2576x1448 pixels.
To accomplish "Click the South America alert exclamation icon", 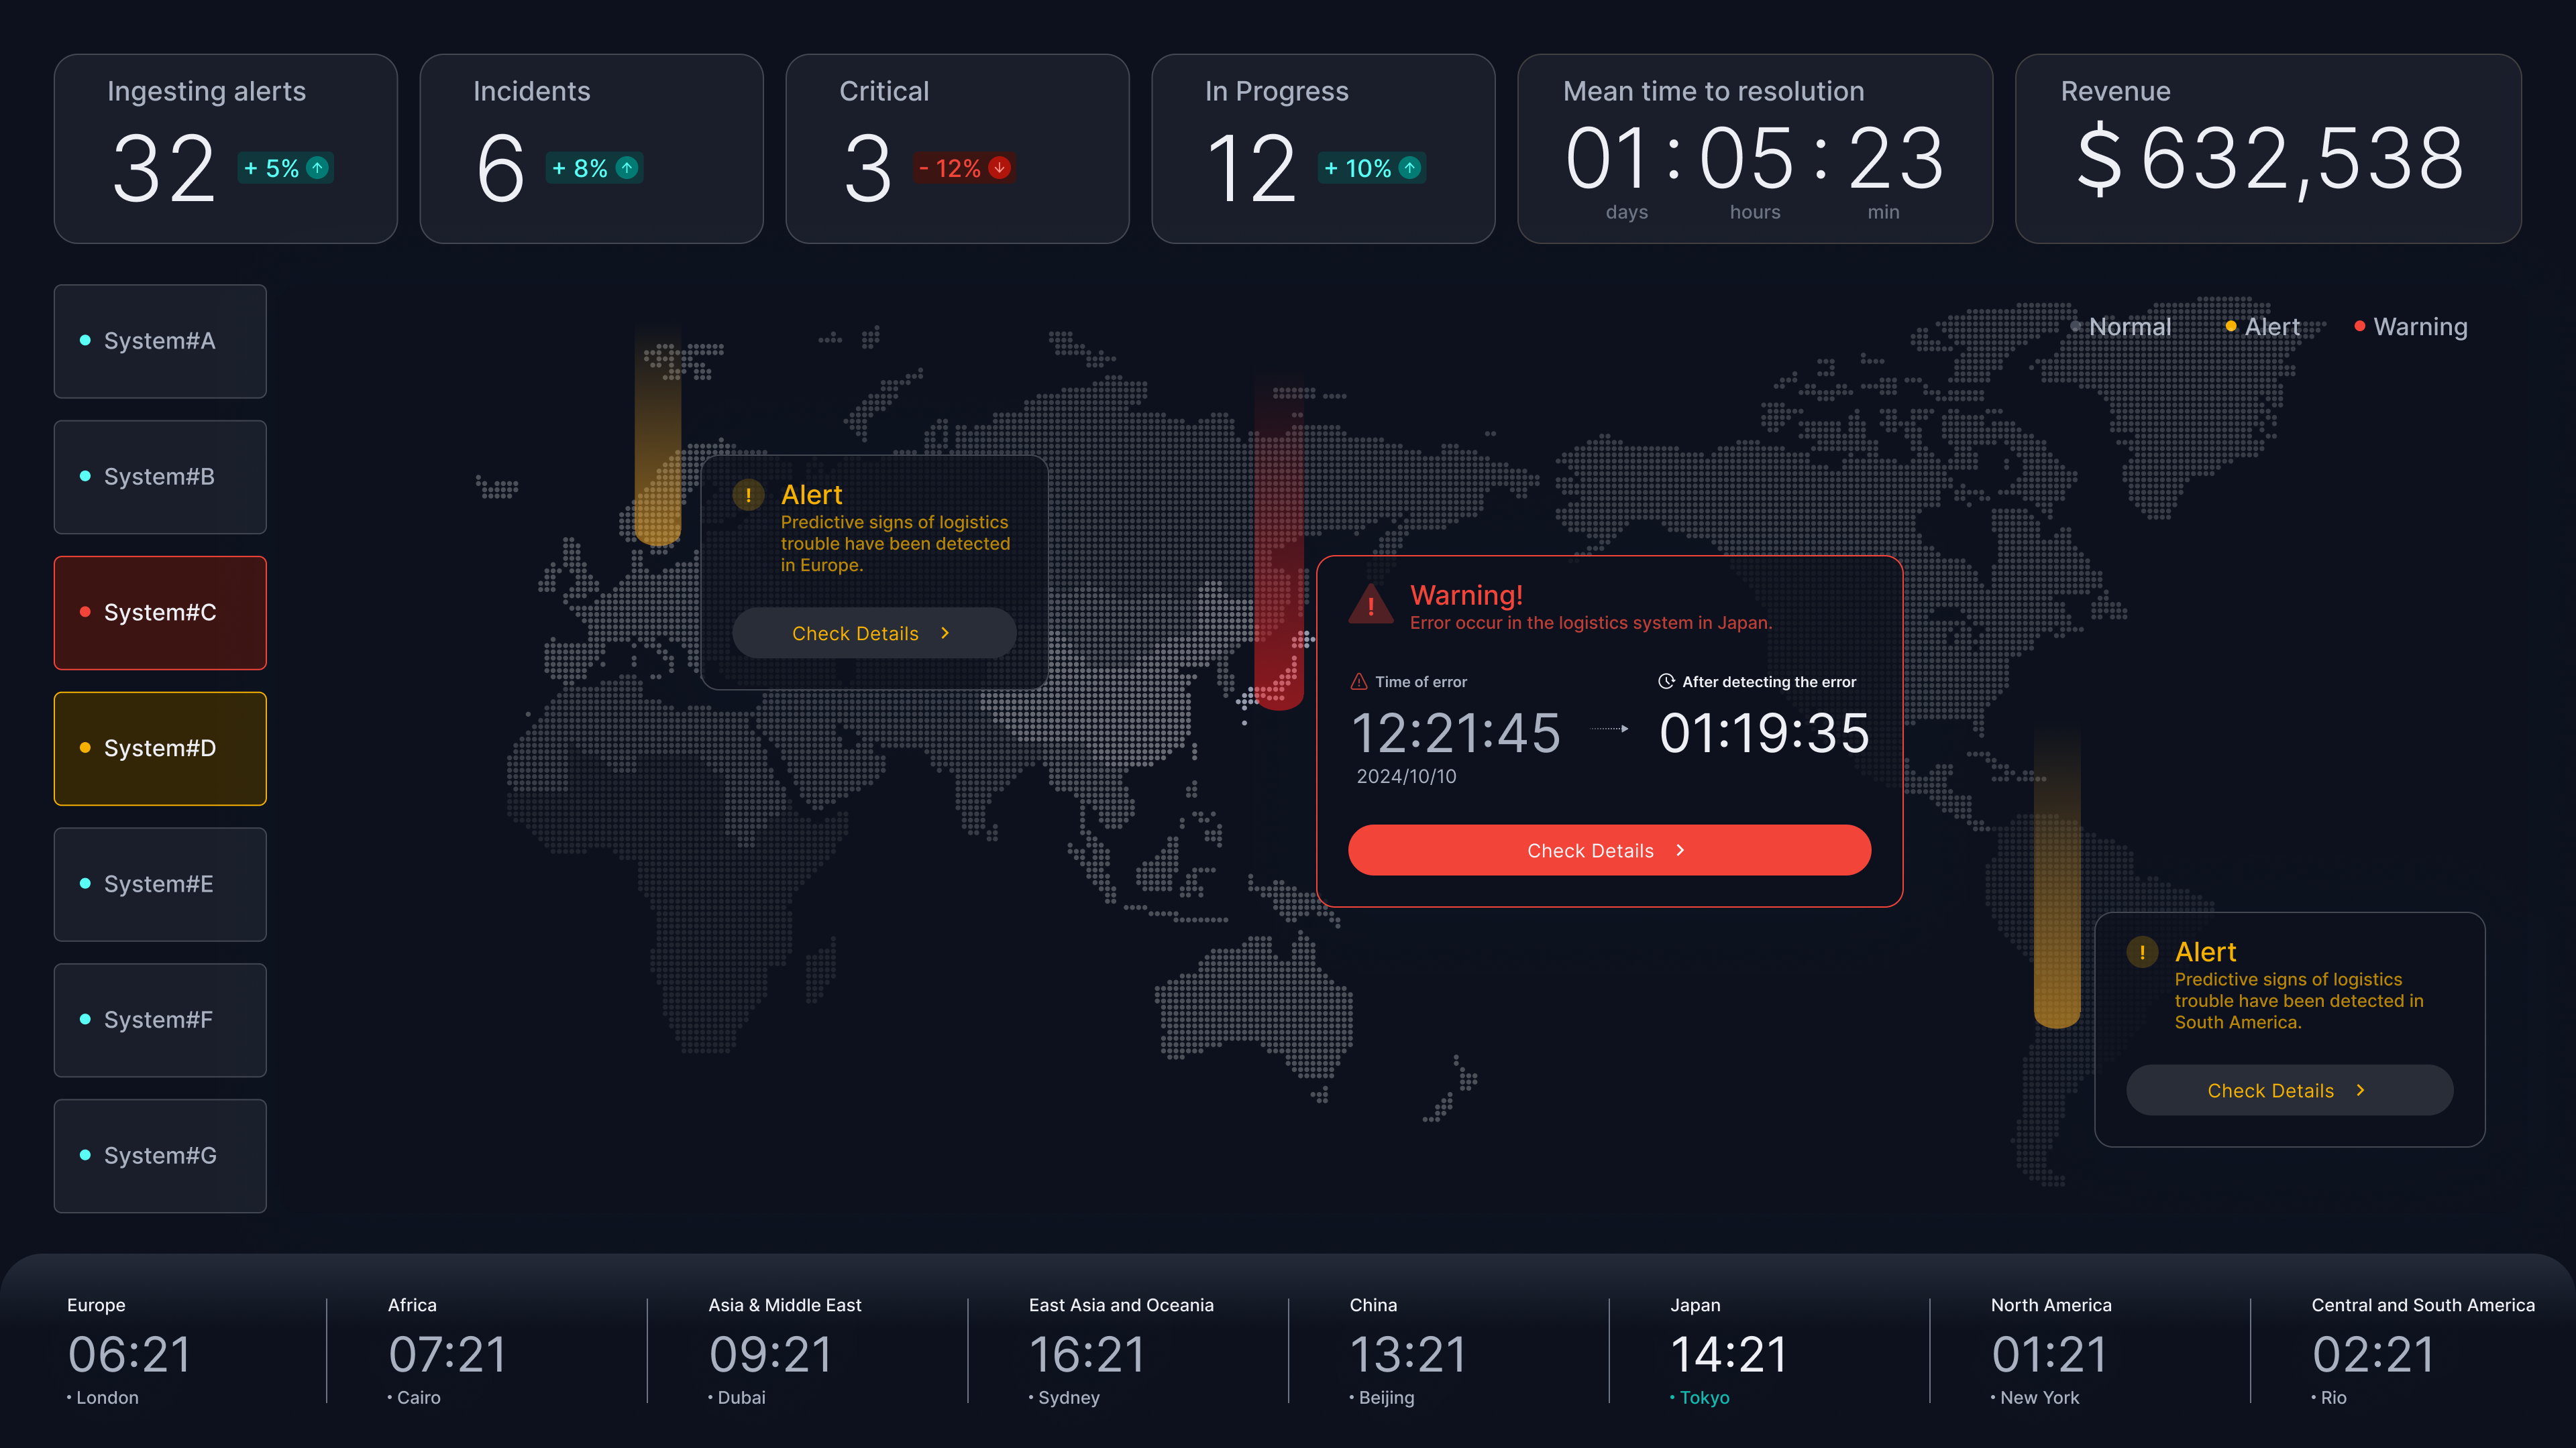I will click(x=2142, y=951).
